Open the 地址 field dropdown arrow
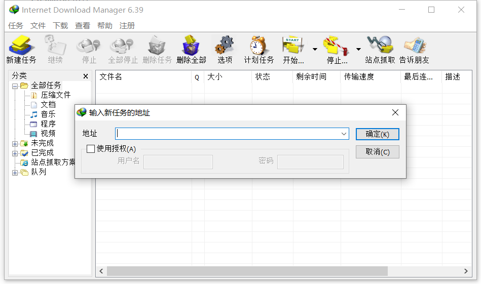 pos(344,134)
